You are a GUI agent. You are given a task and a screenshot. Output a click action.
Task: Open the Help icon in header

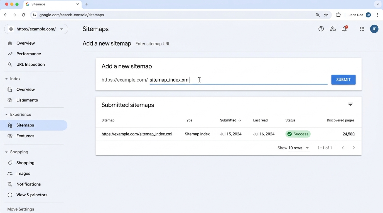pos(321,29)
